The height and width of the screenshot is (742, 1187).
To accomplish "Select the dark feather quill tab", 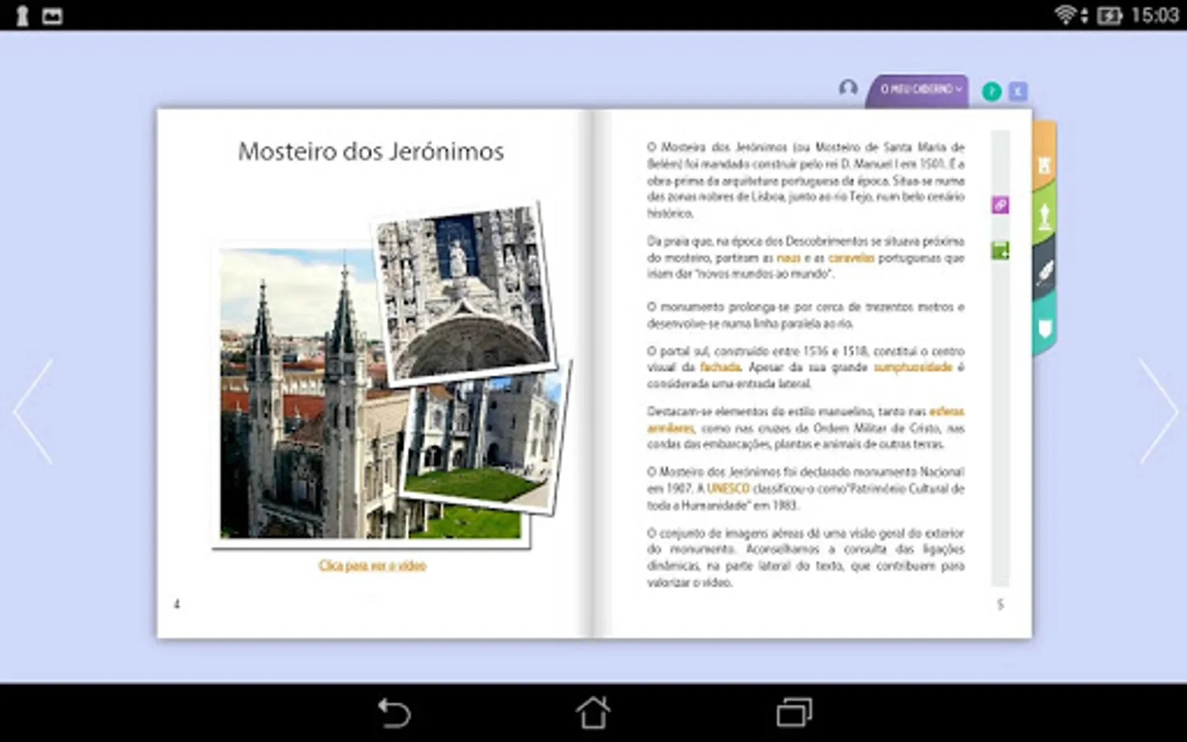I will coord(1044,272).
